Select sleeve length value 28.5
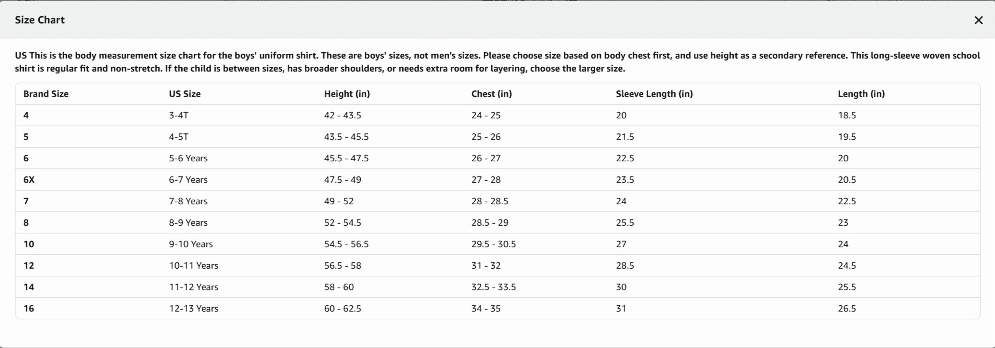 [x=625, y=265]
